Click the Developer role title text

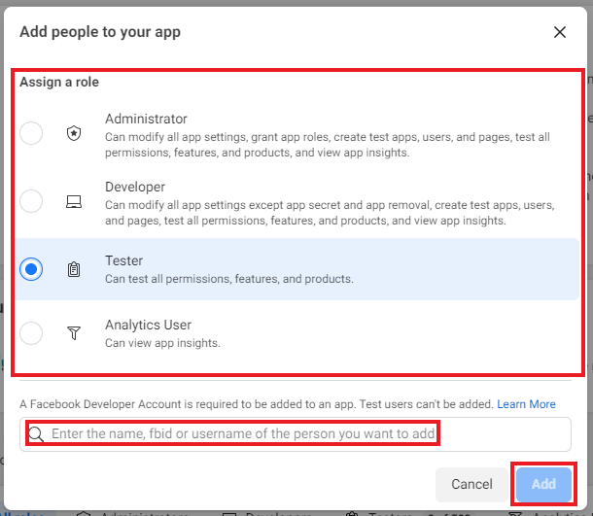click(x=135, y=187)
